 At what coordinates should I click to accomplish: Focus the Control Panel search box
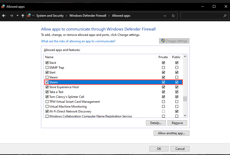204,16
